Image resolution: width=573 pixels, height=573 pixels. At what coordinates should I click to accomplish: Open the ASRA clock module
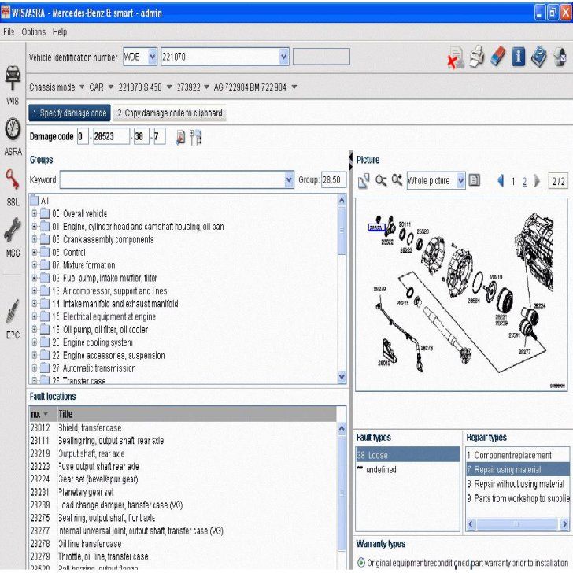click(13, 136)
